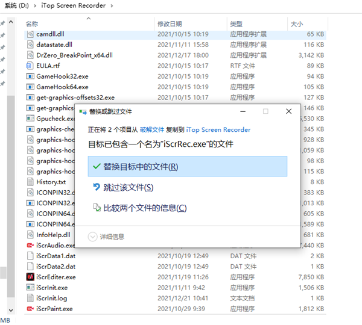
Task: Select the EULA.rtf document icon
Action: click(30, 66)
